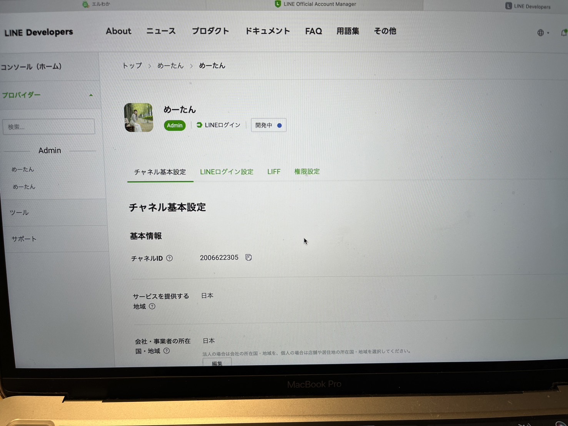Collapse the プロバイダー section arrow
The image size is (568, 426).
(x=91, y=95)
